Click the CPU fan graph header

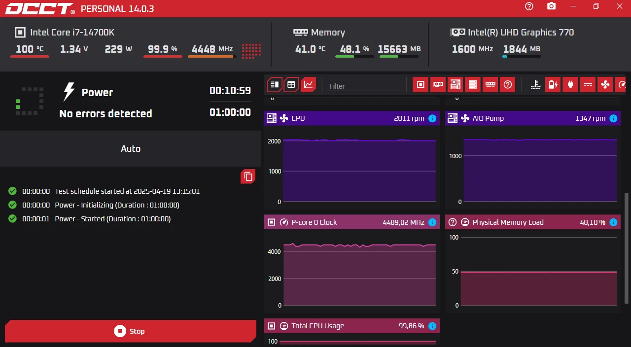[351, 118]
